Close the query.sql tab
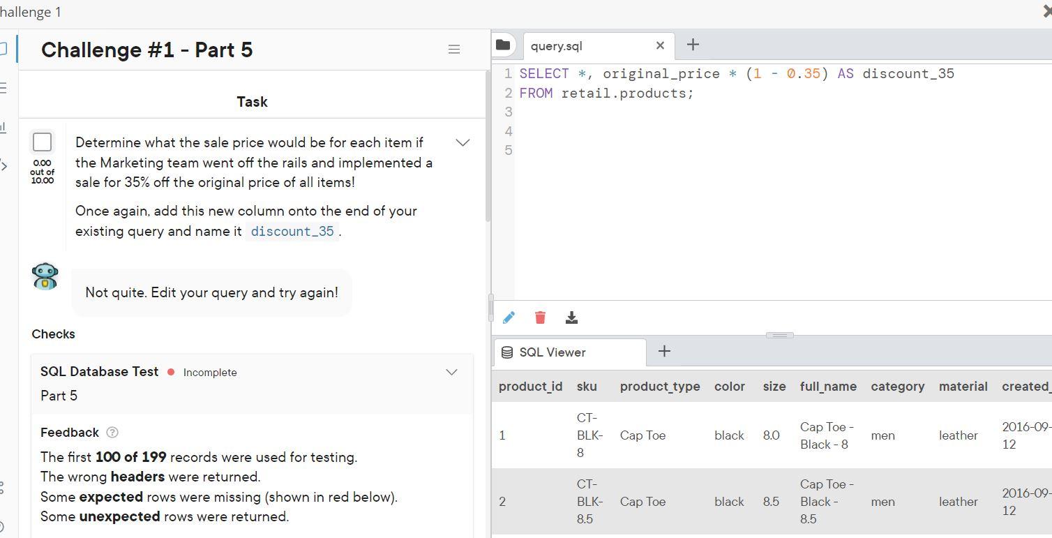Viewport: 1052px width, 538px height. tap(660, 45)
